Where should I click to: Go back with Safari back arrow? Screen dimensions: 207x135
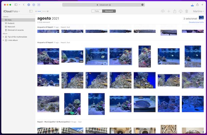click(24, 5)
